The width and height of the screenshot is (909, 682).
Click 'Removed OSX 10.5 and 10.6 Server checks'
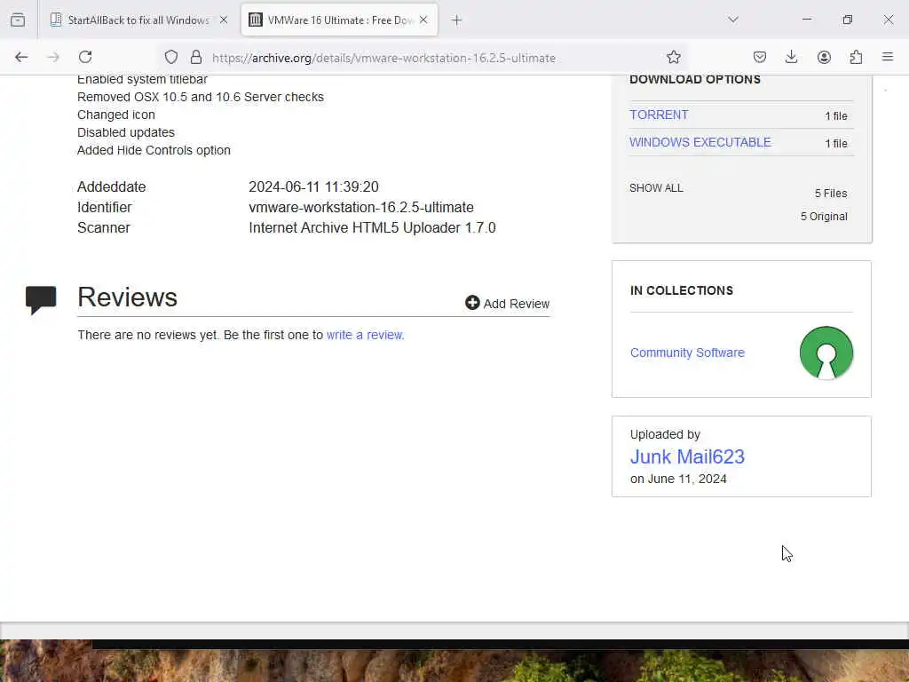201,97
